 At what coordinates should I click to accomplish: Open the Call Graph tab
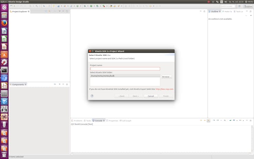(x=125, y=121)
